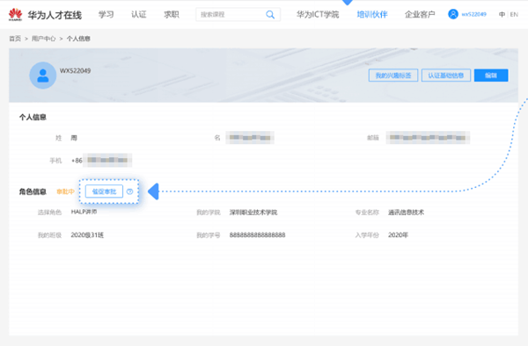
Task: Click the wx522049 username in the header
Action: (473, 14)
